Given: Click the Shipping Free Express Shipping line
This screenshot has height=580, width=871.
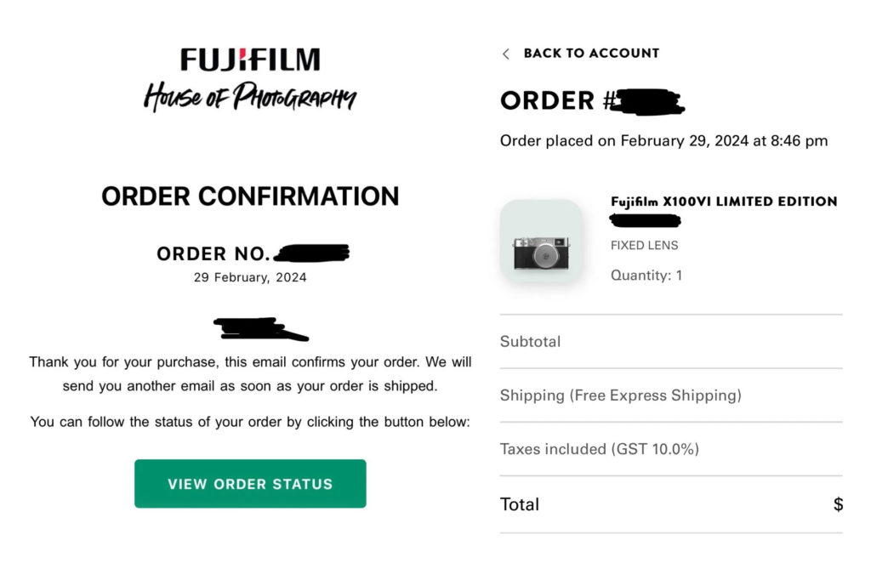Looking at the screenshot, I should coord(620,395).
